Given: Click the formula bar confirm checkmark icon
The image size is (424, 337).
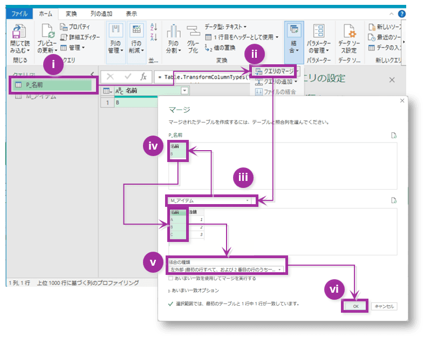Looking at the screenshot, I should [128, 77].
